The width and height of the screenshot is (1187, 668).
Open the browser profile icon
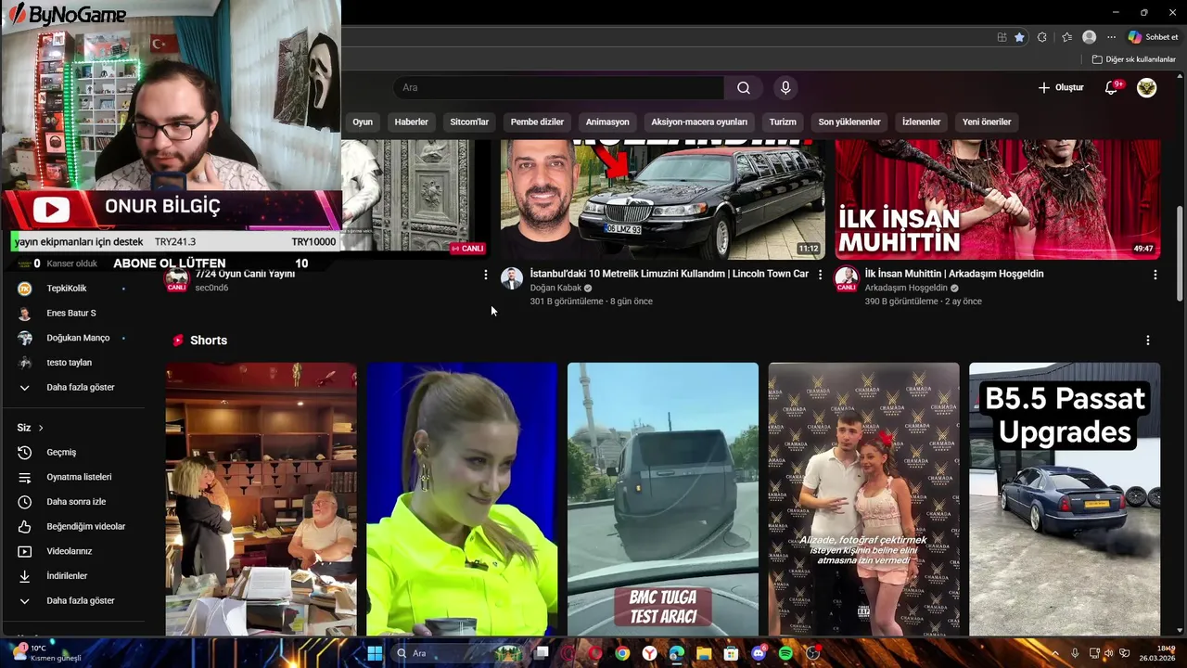[1089, 37]
